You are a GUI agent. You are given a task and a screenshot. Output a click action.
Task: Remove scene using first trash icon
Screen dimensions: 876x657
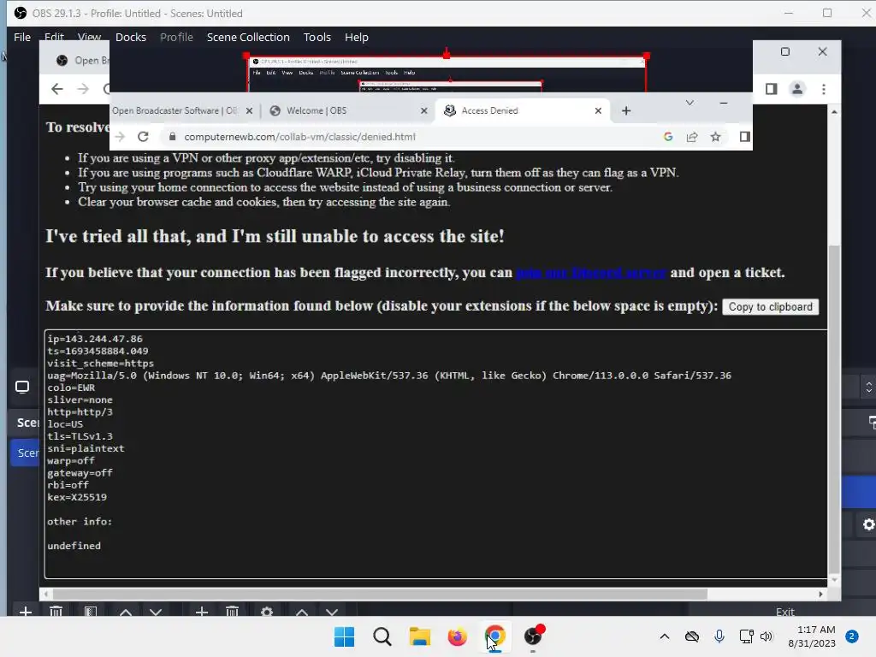pyautogui.click(x=56, y=612)
